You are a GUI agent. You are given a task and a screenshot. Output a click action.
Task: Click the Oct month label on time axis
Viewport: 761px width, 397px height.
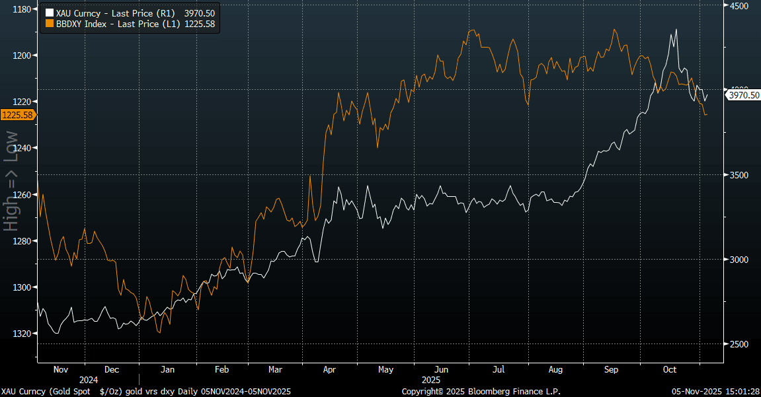point(669,370)
